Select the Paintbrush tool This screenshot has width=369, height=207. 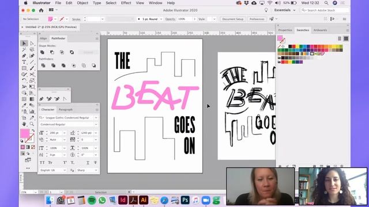tap(32, 68)
